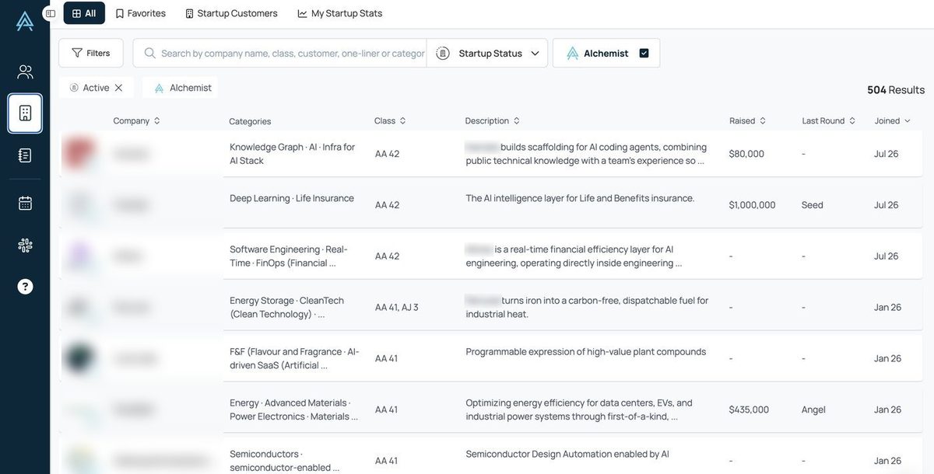The image size is (934, 474).
Task: Open the People sidebar icon
Action: [25, 71]
